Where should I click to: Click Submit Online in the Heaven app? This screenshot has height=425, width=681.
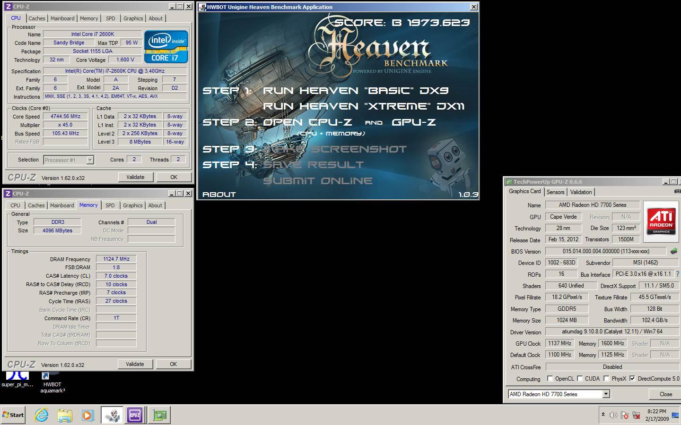coord(318,181)
